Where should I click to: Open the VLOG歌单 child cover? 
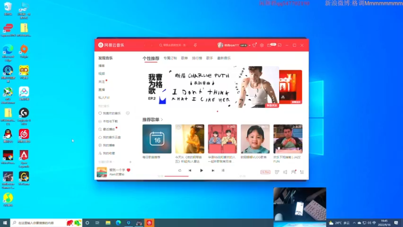(x=255, y=139)
